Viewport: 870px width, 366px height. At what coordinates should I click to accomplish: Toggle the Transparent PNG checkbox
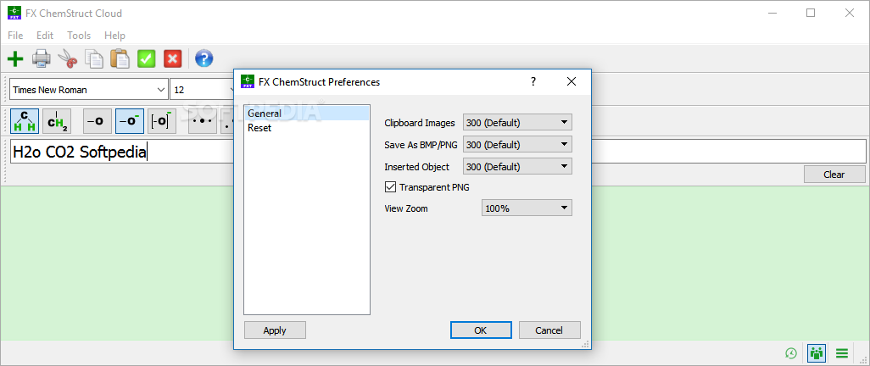pyautogui.click(x=390, y=187)
